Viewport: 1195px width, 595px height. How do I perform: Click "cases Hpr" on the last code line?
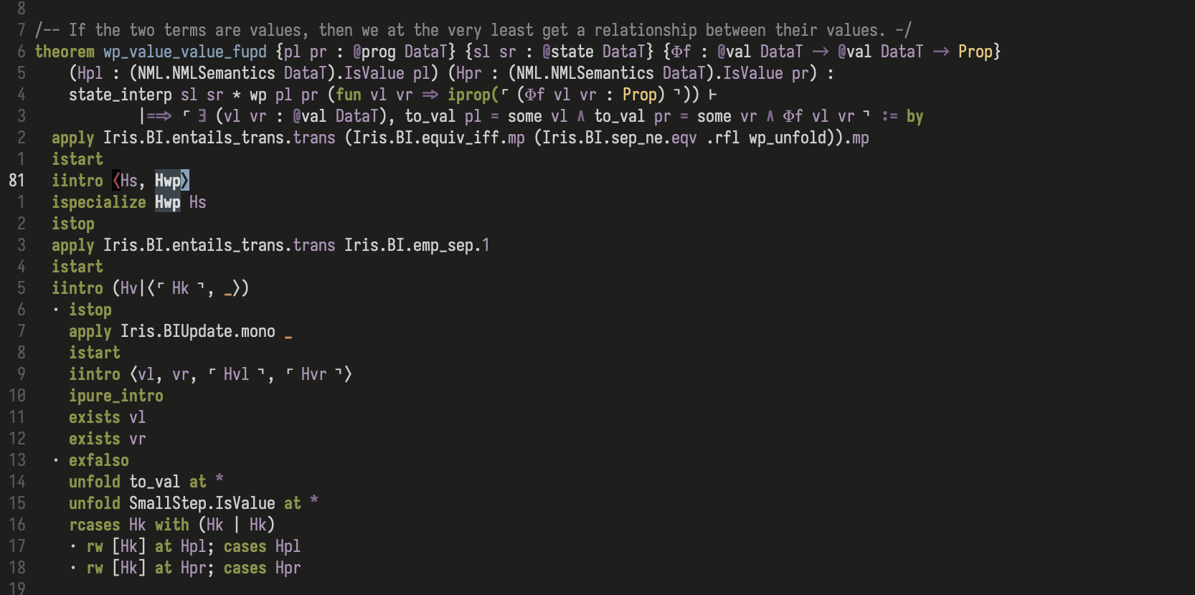coord(262,568)
